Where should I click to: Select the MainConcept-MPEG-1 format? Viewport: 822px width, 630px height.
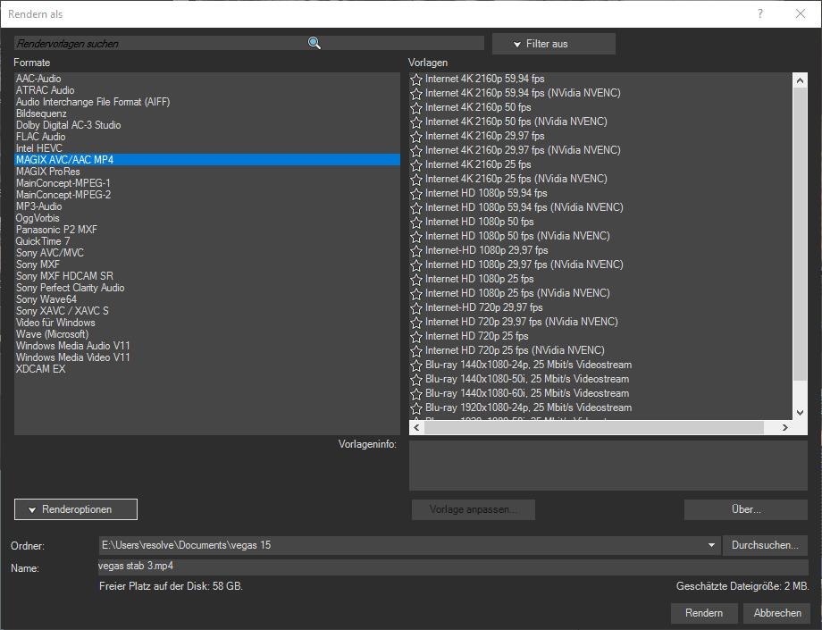(207, 183)
